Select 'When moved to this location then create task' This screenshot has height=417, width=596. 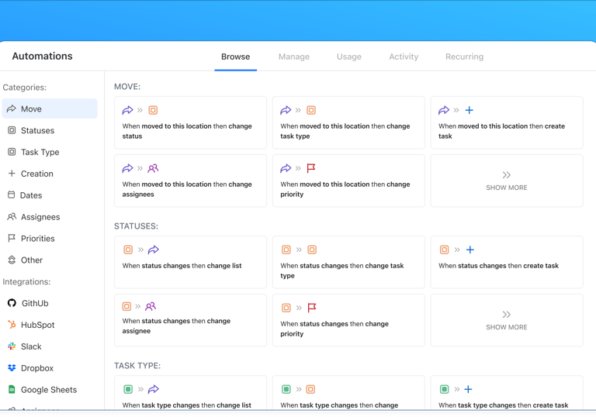click(507, 122)
